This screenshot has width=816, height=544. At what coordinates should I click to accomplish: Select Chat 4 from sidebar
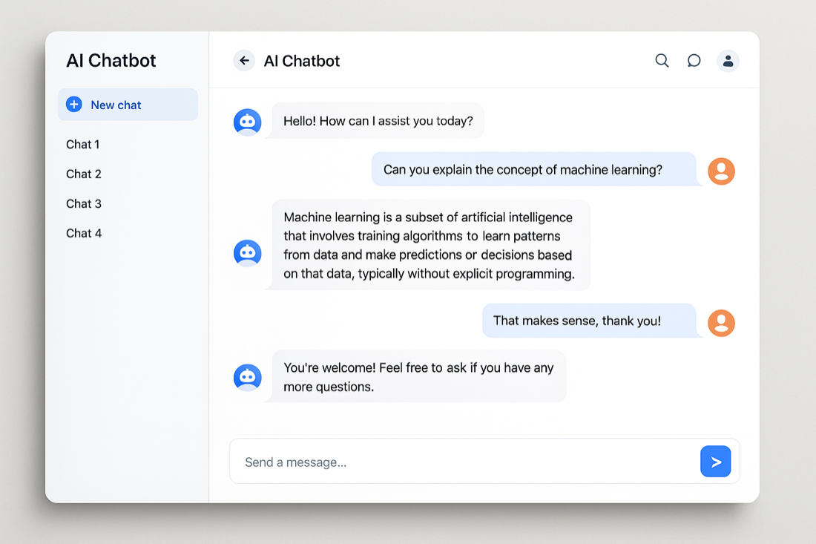84,233
